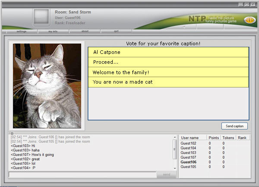Open the settings menu
This screenshot has width=259, height=187.
pyautogui.click(x=22, y=31)
